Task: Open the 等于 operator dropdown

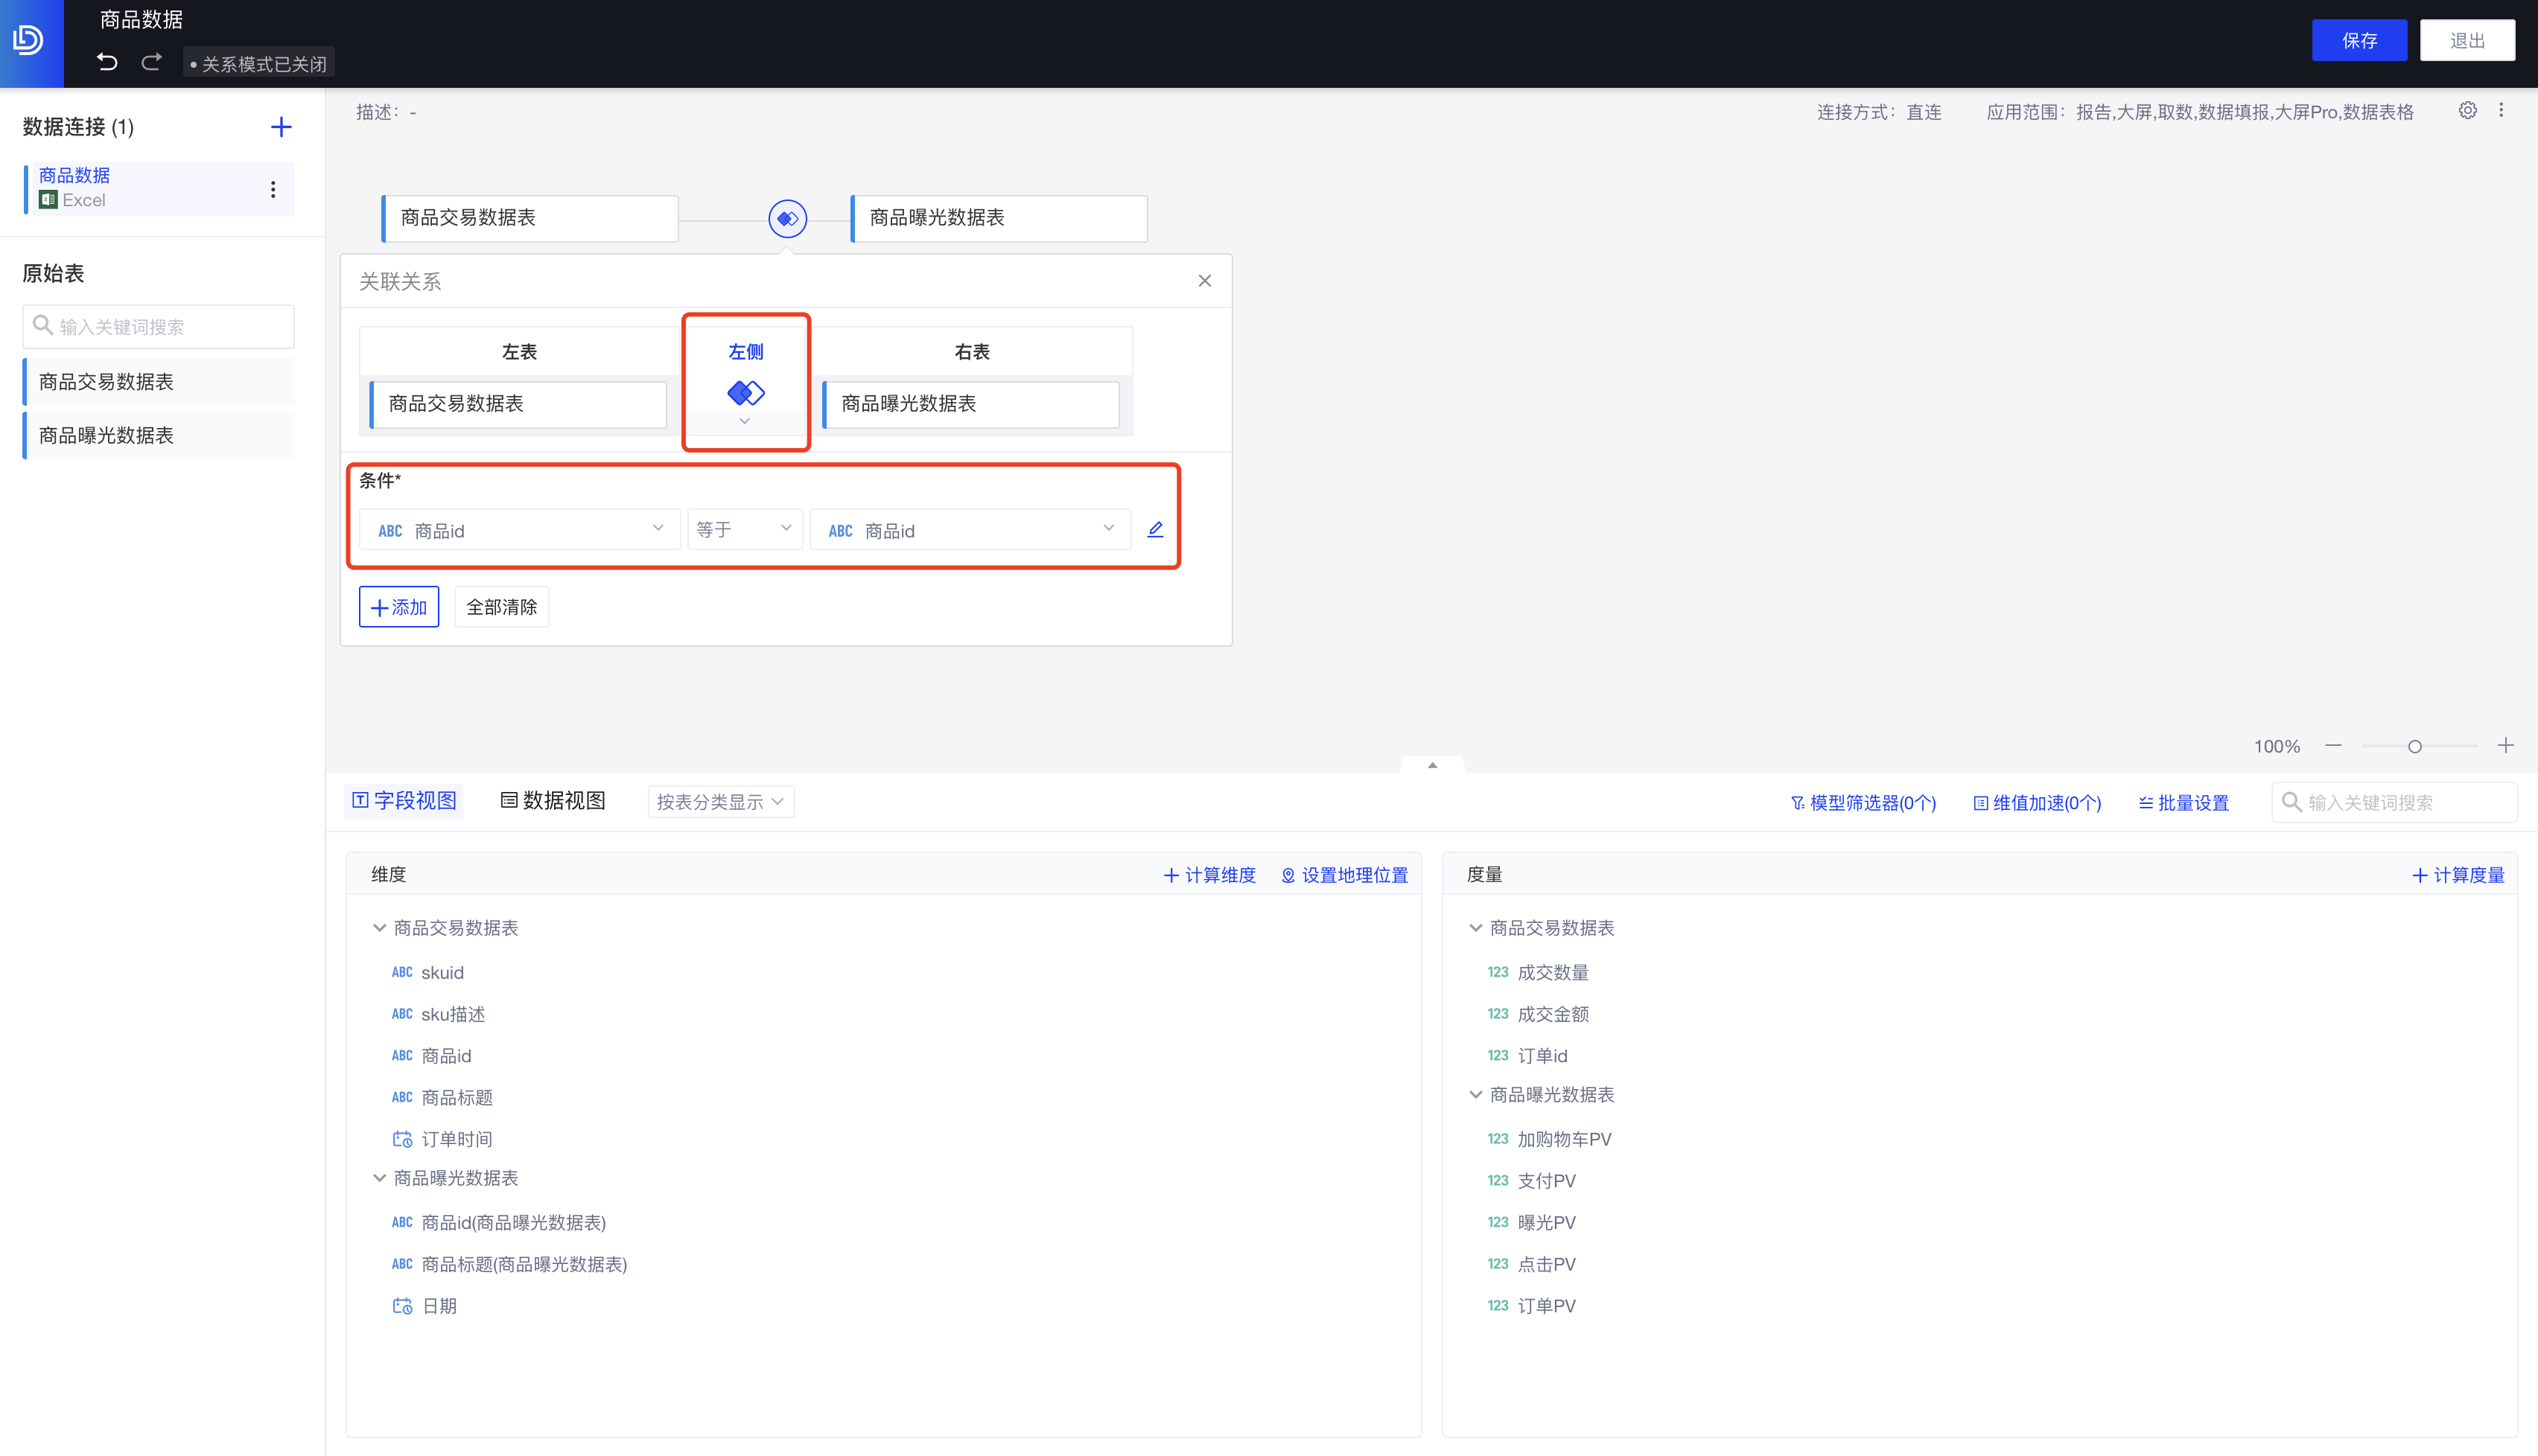Action: pyautogui.click(x=743, y=529)
